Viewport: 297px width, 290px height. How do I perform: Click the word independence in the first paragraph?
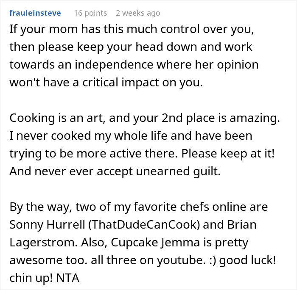click(x=114, y=64)
